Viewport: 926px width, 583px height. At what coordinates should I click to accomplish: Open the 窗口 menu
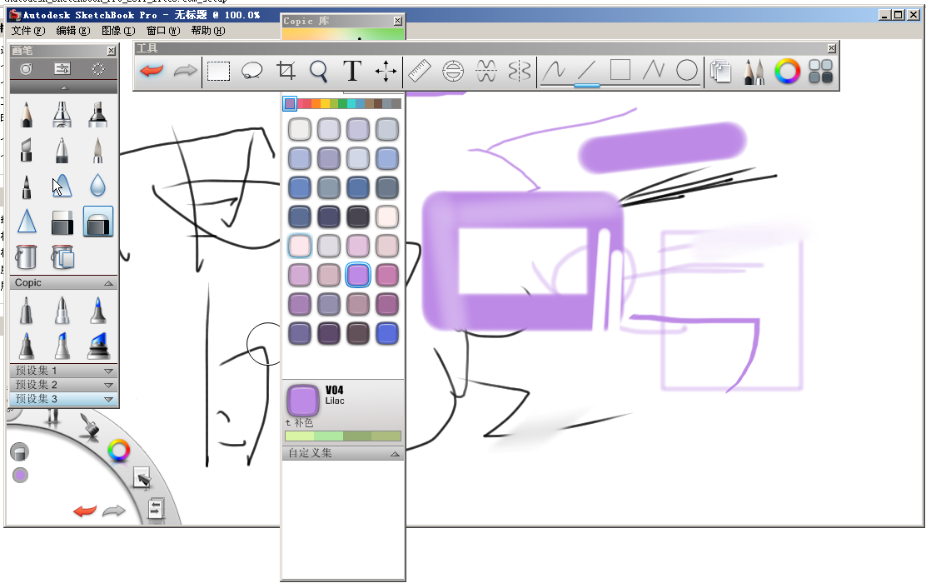(163, 31)
